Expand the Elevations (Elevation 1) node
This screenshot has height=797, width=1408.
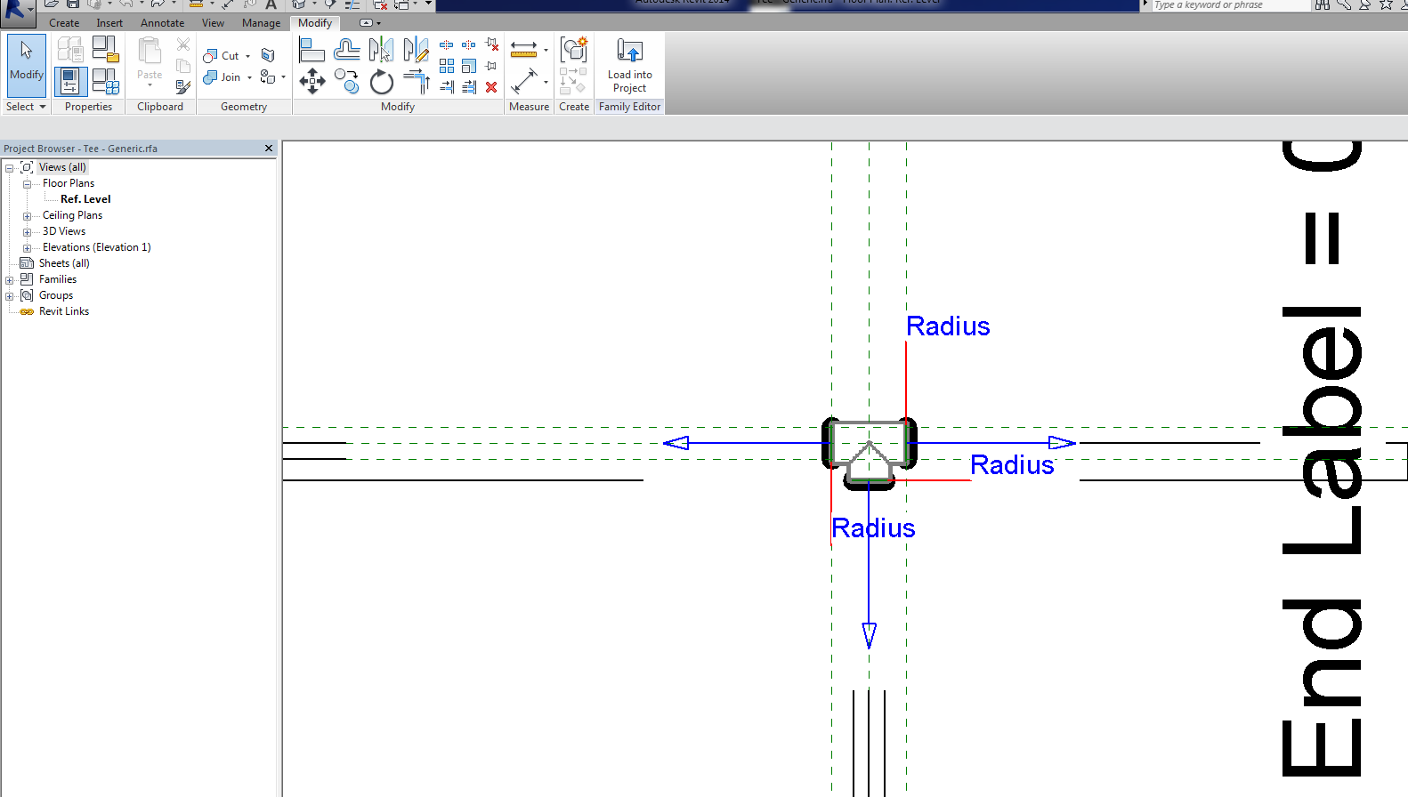[27, 248]
